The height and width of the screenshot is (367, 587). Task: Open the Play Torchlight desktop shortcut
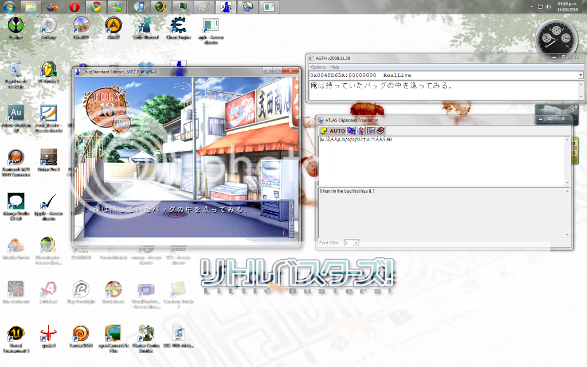click(81, 292)
